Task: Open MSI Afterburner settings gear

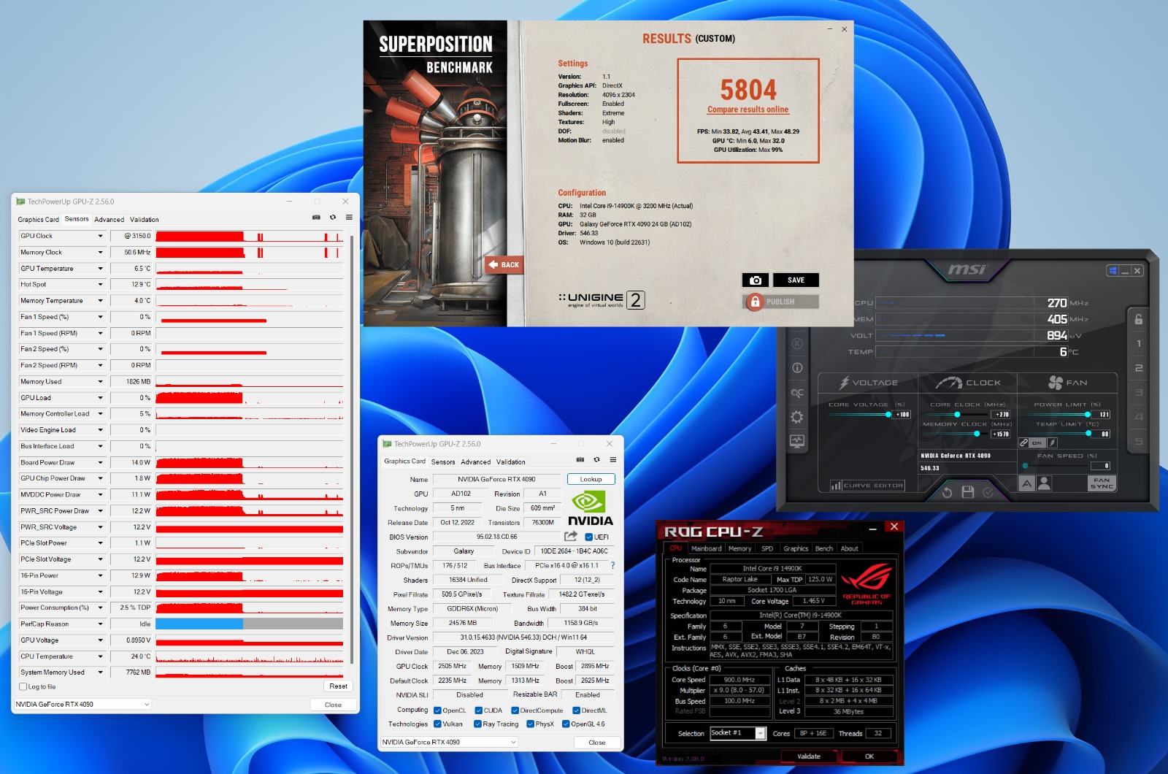Action: (797, 417)
